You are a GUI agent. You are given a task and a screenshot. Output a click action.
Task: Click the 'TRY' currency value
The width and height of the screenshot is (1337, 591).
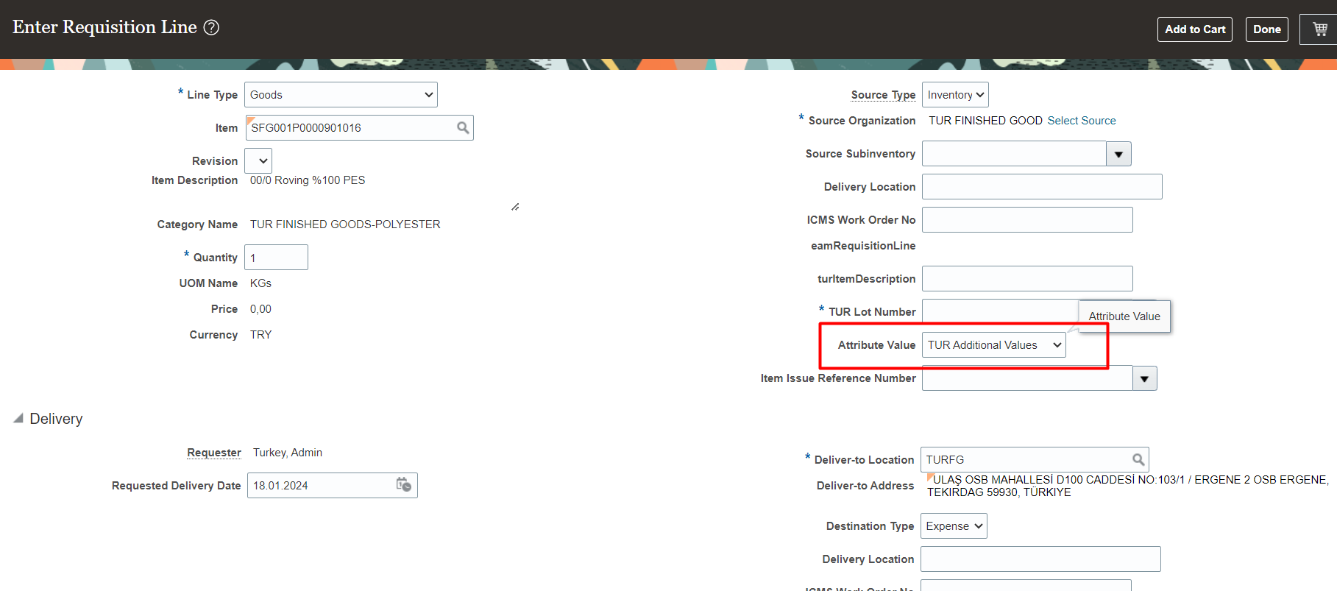coord(260,335)
